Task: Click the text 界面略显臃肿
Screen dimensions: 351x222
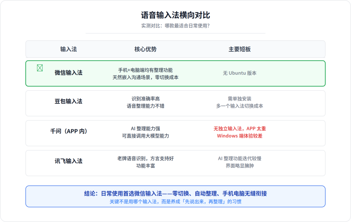Action: click(240, 166)
